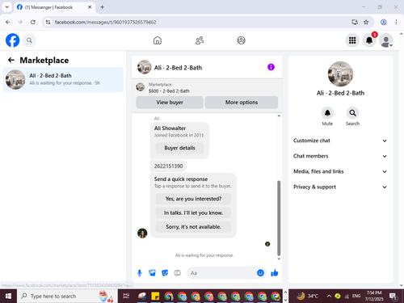The image size is (404, 303).
Task: Click the Windows taskbar search box
Action: tap(67, 297)
